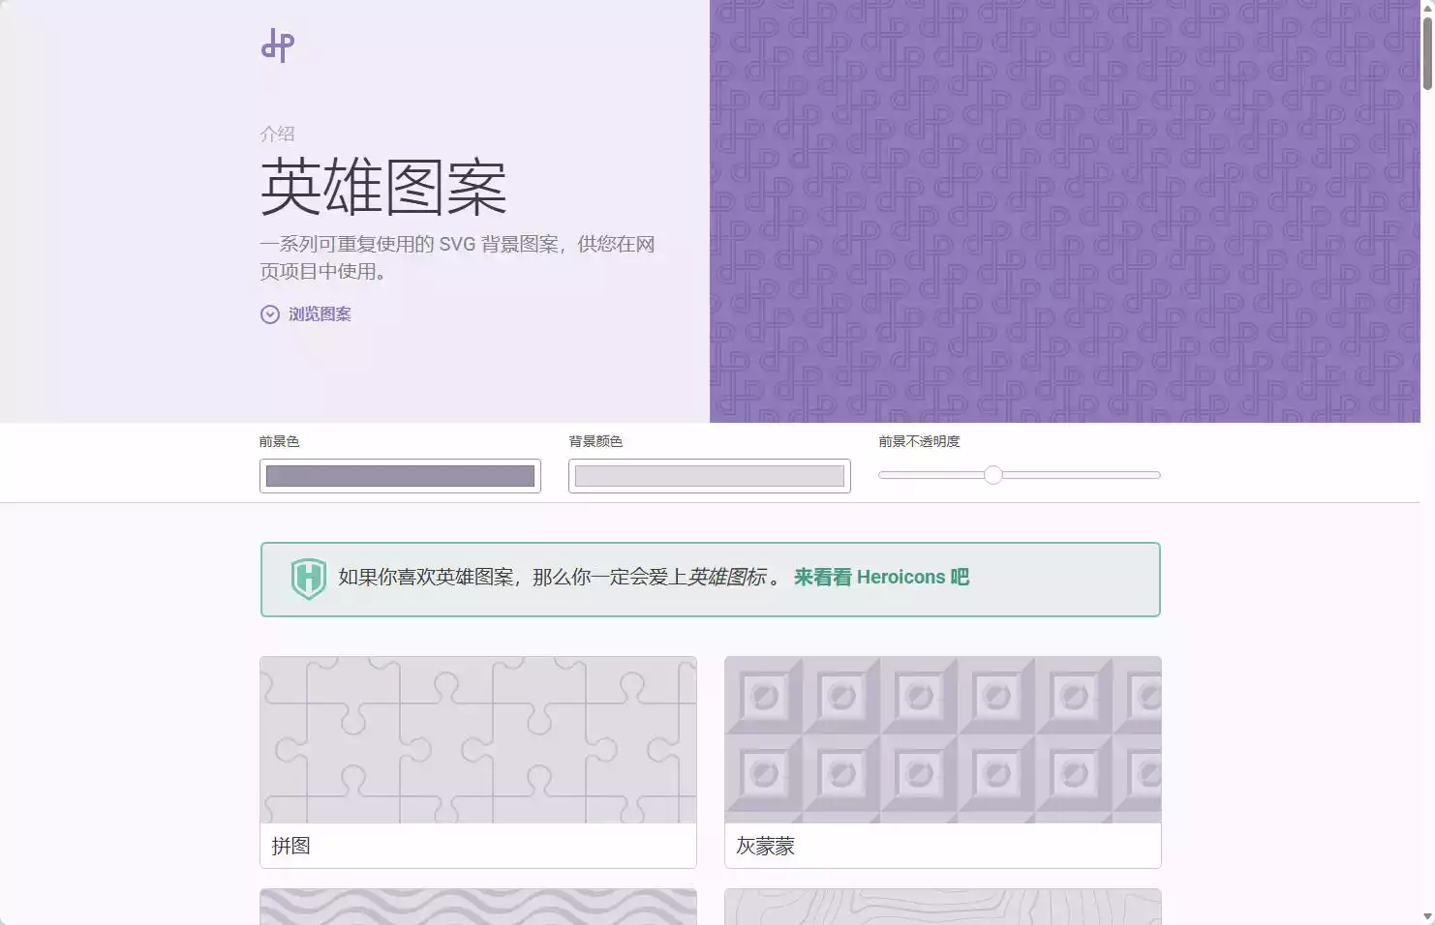Open the 背景颜色 color picker

tap(710, 476)
